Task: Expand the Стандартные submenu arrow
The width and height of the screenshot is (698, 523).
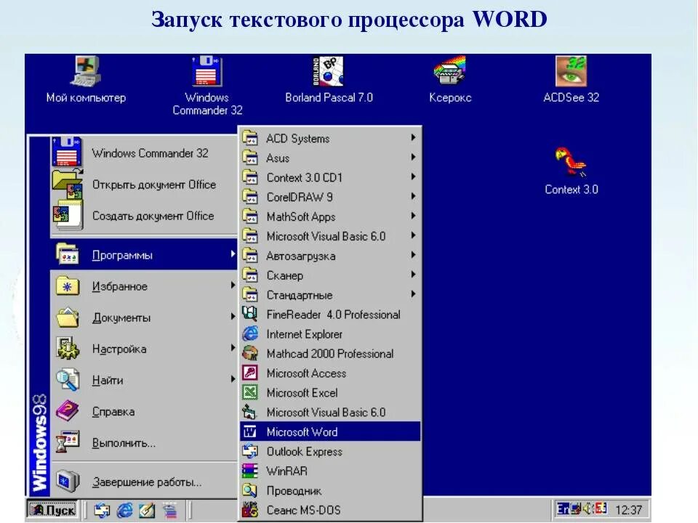Action: point(413,294)
